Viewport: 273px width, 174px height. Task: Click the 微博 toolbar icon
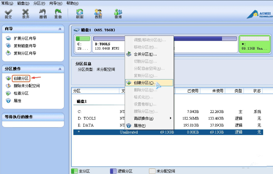[x=118, y=14]
